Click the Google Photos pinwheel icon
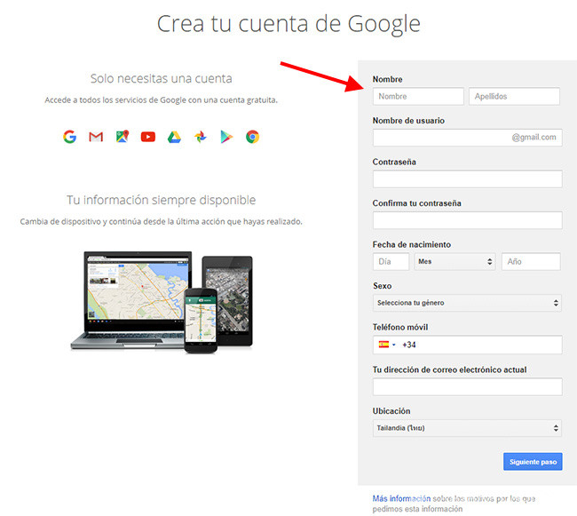Image resolution: width=577 pixels, height=516 pixels. pos(201,137)
